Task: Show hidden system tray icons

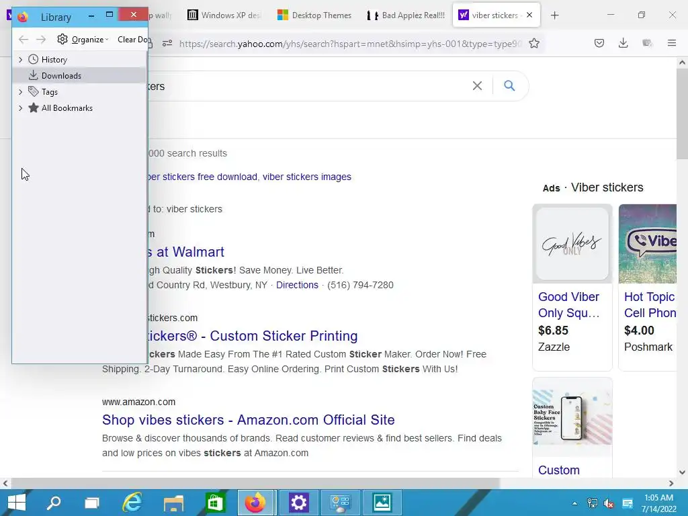Action: [x=574, y=503]
